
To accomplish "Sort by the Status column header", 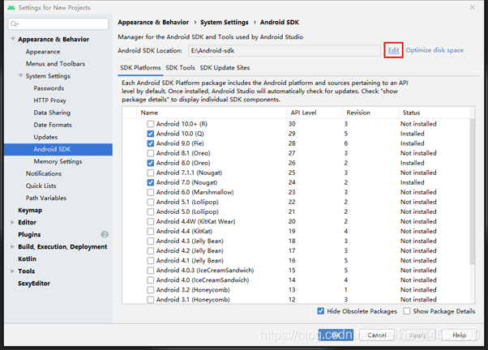I will click(434, 113).
